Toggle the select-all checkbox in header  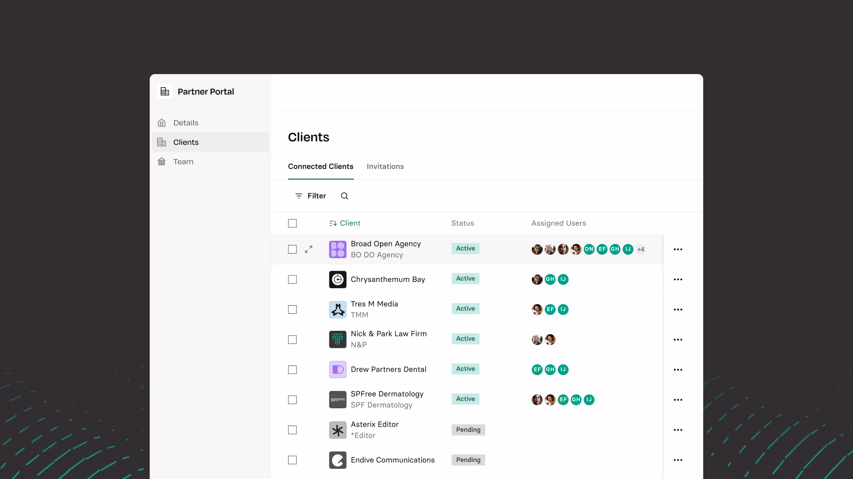292,223
